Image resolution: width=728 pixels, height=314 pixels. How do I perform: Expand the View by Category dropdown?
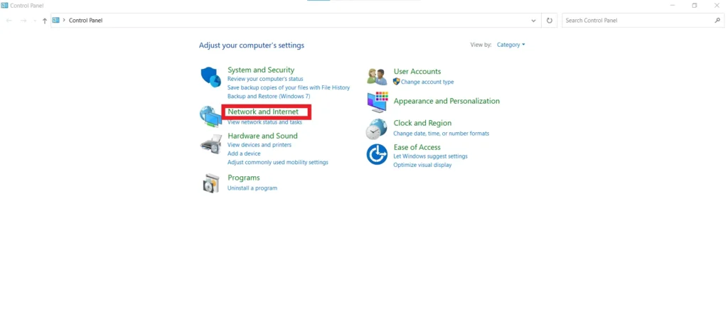click(x=510, y=45)
